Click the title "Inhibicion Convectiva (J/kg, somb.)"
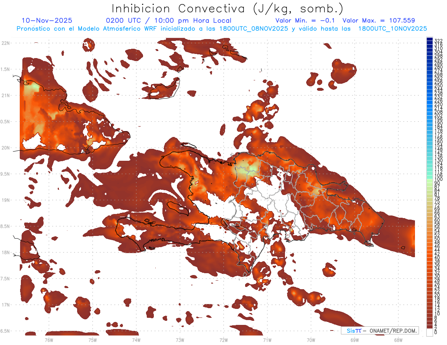This screenshot has width=447, height=345. click(228, 9)
